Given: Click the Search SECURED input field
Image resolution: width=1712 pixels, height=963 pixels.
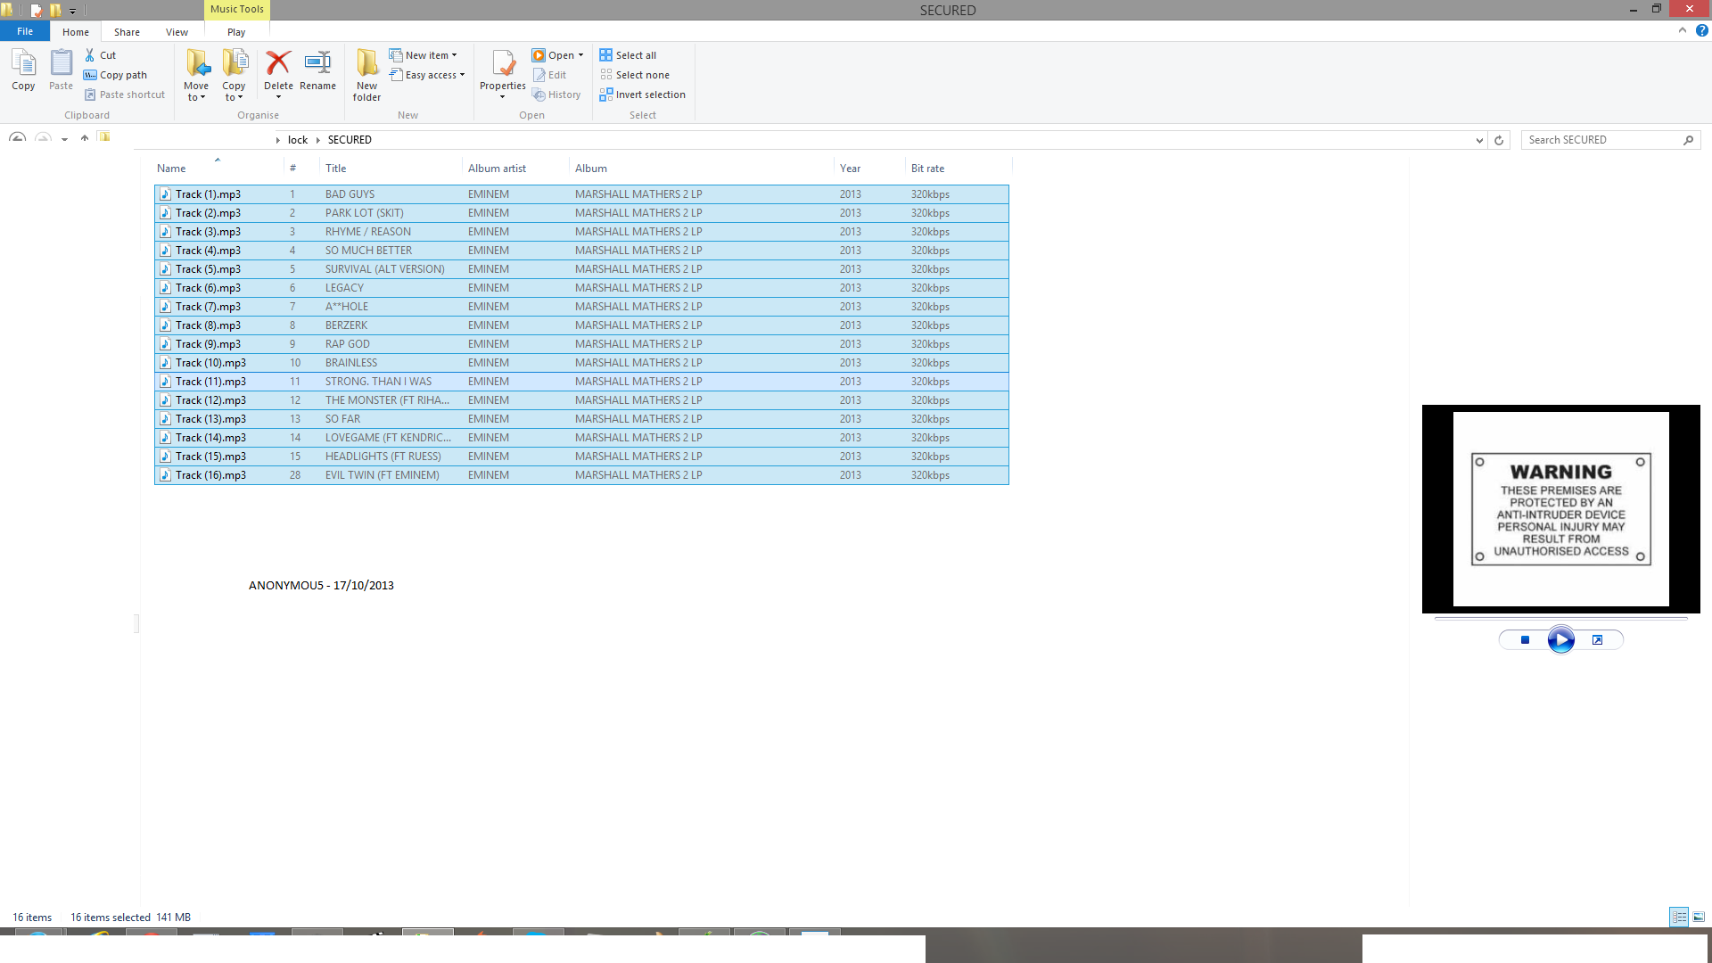Looking at the screenshot, I should 1601,140.
